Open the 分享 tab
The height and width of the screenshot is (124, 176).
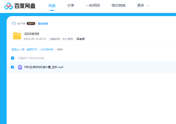[x=71, y=6]
